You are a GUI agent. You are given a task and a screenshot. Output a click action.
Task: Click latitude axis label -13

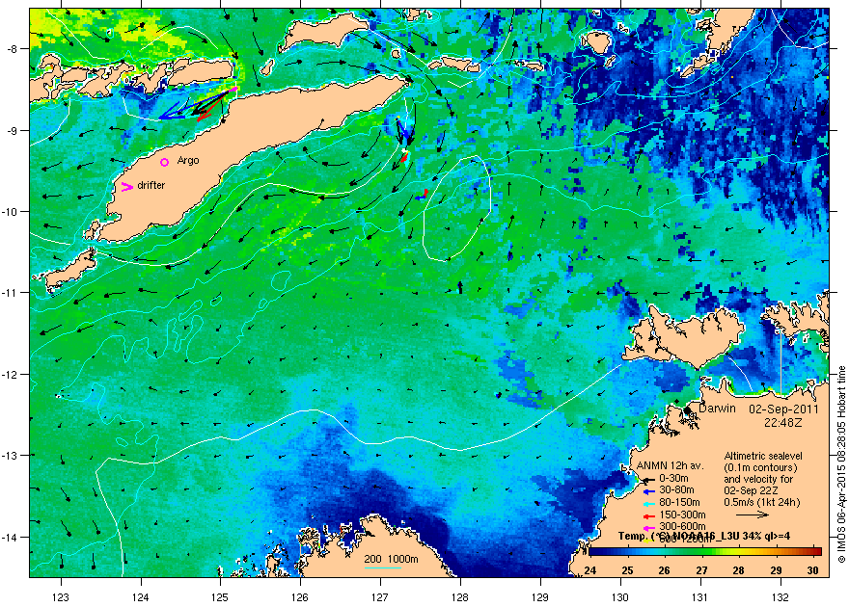11,456
